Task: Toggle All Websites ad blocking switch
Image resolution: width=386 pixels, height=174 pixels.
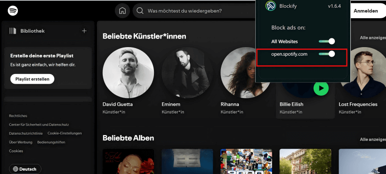Action: pyautogui.click(x=327, y=41)
